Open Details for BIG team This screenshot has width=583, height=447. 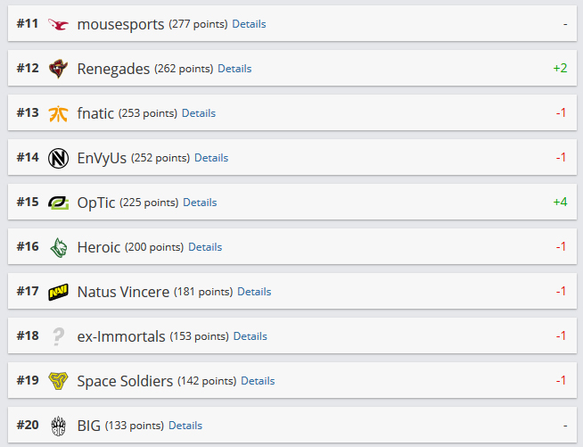pos(185,426)
